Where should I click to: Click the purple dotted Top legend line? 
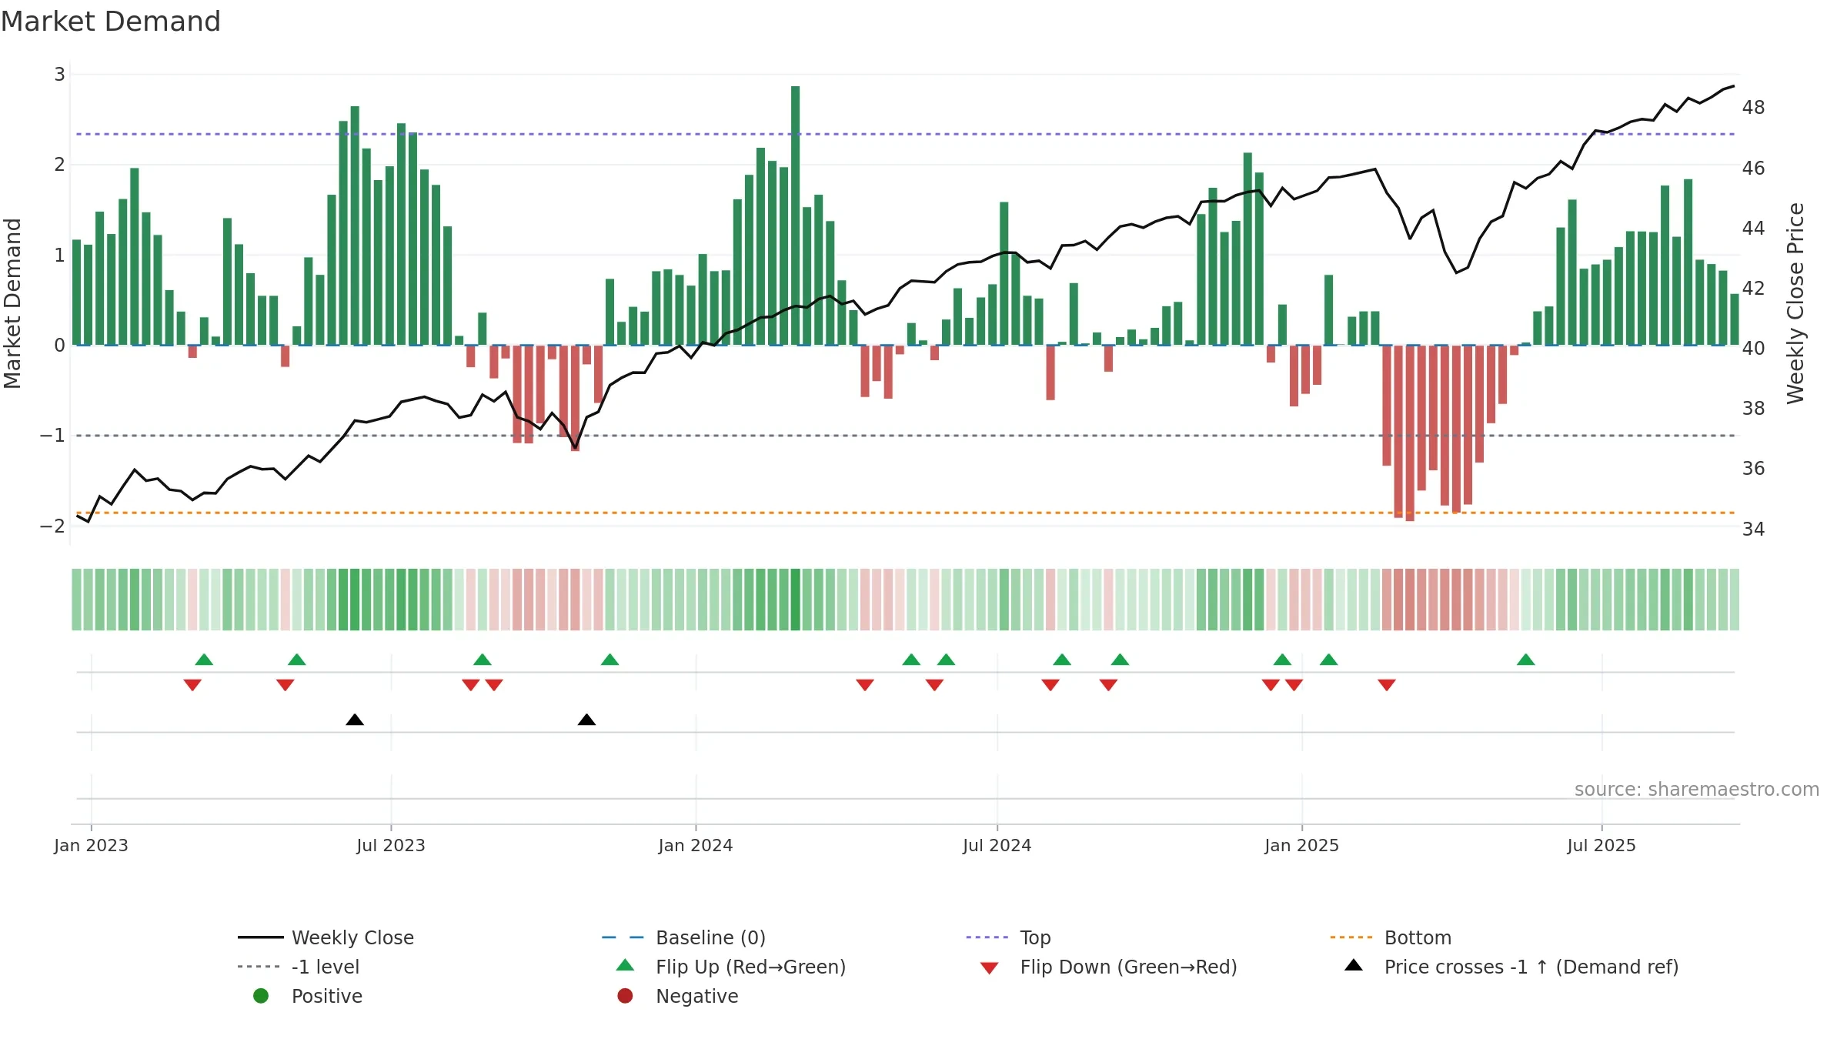pyautogui.click(x=987, y=937)
